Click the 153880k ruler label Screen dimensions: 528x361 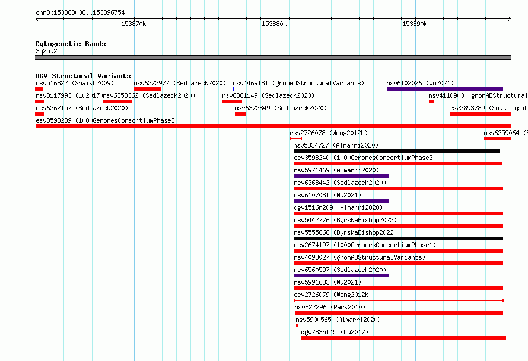tap(274, 24)
